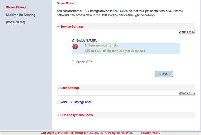This screenshot has height=135, width=201.
Task: Click the User Settings section header
Action: pos(126,88)
